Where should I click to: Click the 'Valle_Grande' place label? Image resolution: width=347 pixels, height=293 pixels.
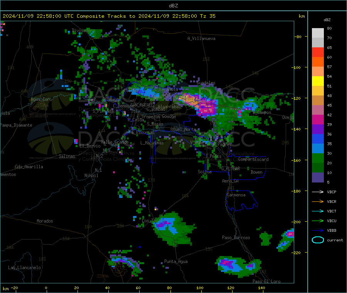(x=115, y=142)
